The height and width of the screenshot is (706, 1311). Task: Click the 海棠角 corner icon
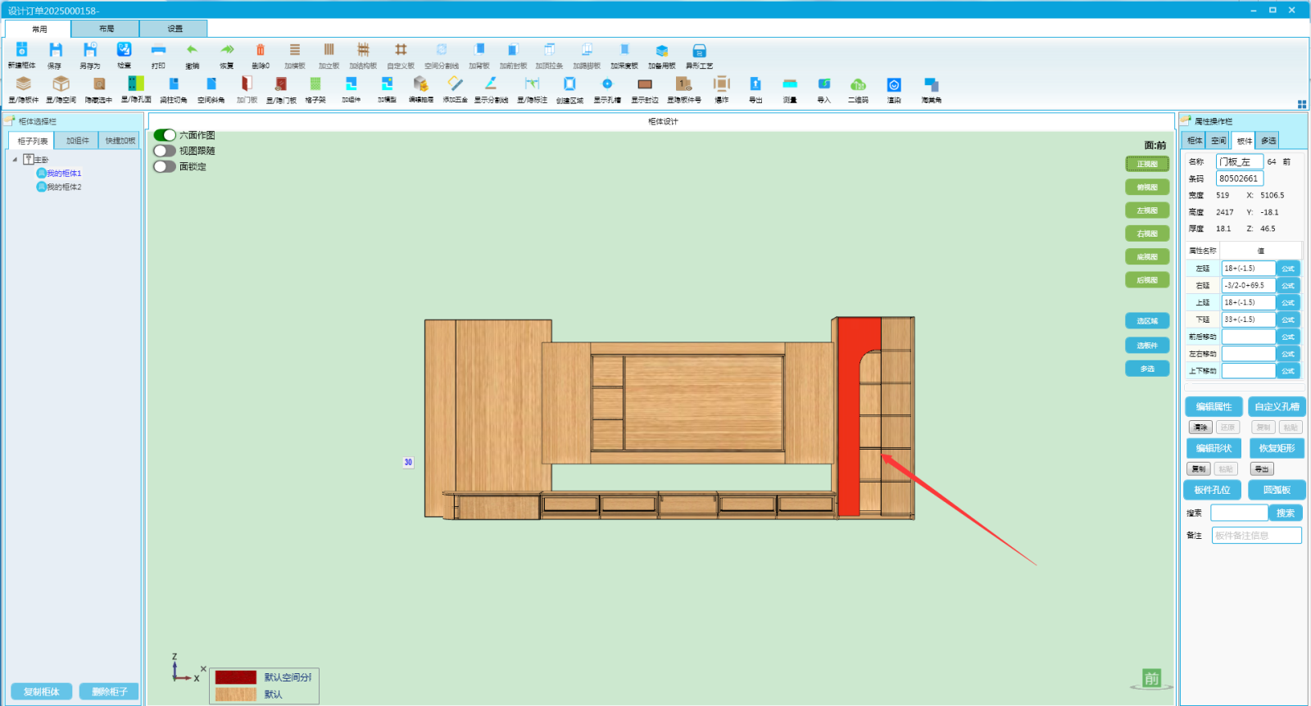click(932, 84)
